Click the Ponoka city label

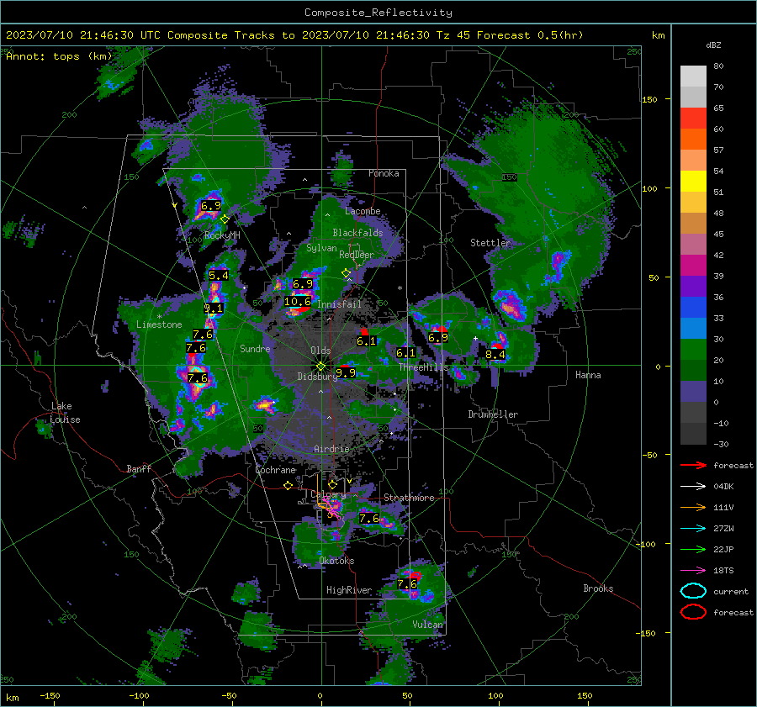pos(384,173)
